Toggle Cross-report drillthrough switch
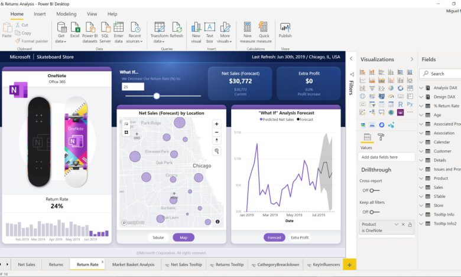The image size is (461, 277). 374,190
